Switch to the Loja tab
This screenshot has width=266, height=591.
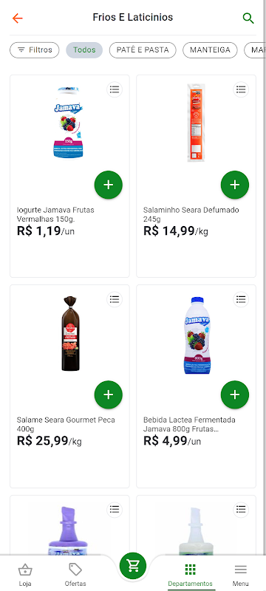[x=25, y=575]
